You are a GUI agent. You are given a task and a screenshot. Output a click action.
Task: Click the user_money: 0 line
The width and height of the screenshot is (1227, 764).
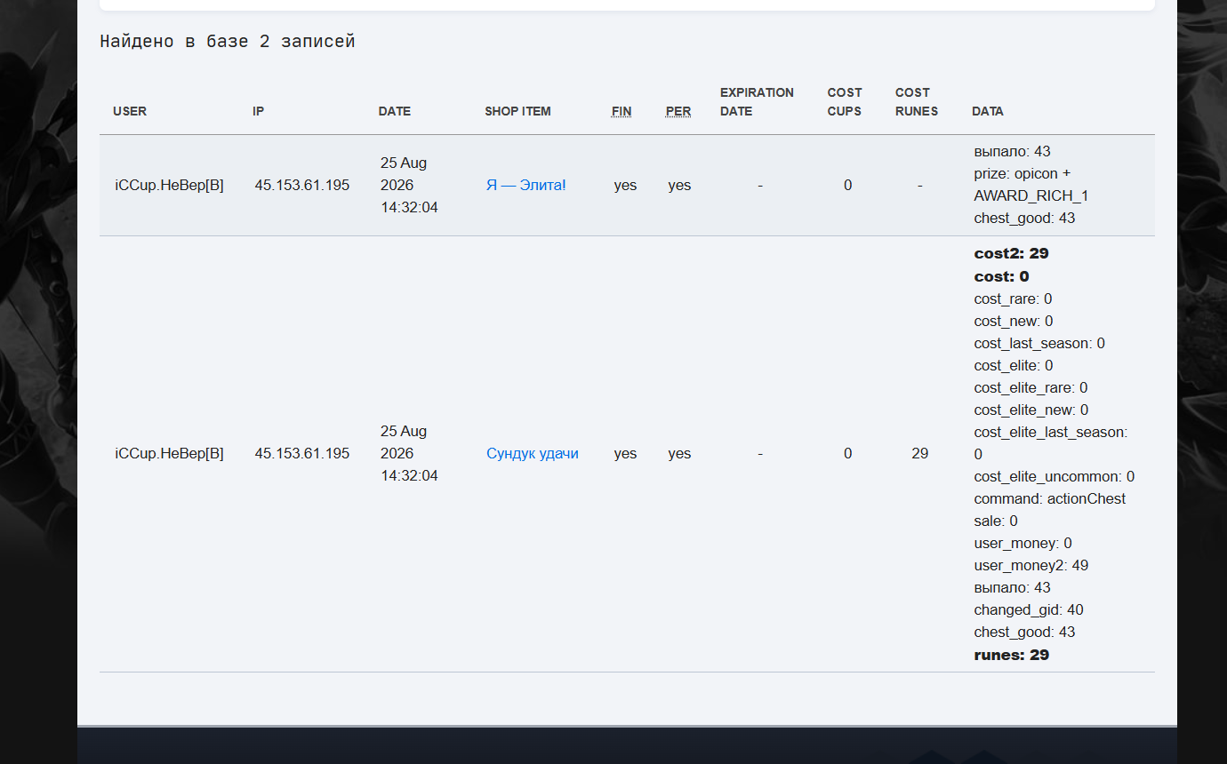click(x=1023, y=543)
